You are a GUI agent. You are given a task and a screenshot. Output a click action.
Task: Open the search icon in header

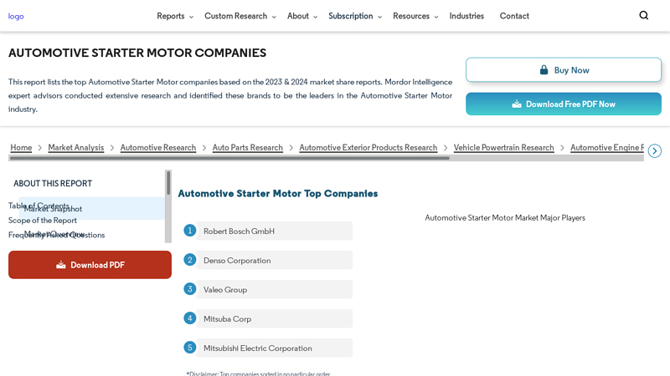tap(643, 15)
